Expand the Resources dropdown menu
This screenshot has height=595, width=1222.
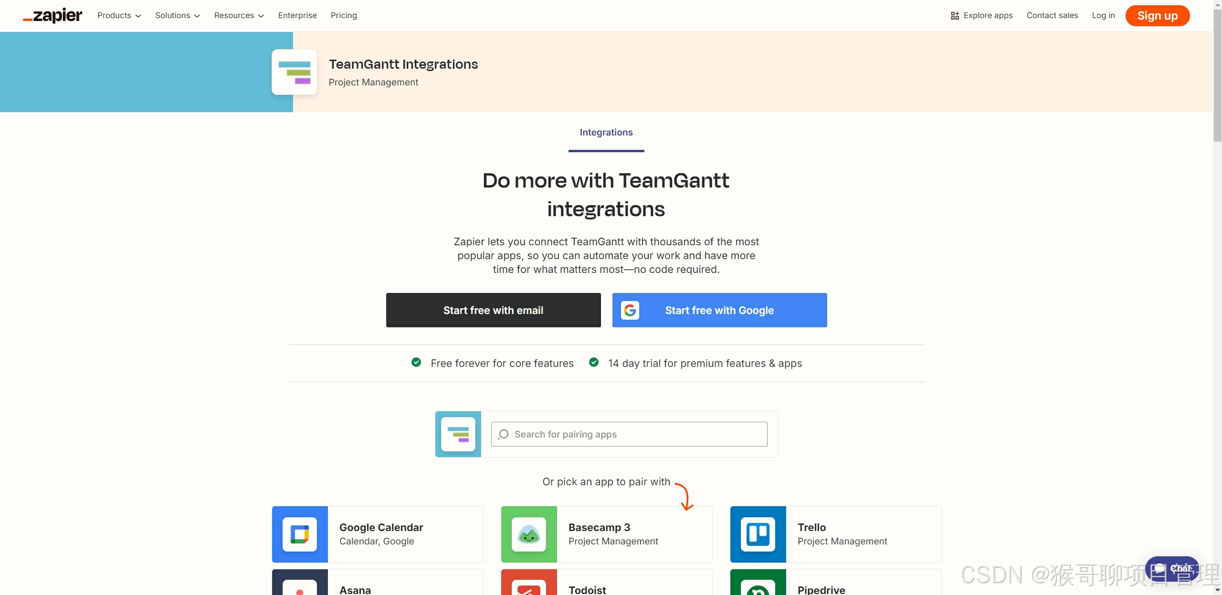point(239,16)
